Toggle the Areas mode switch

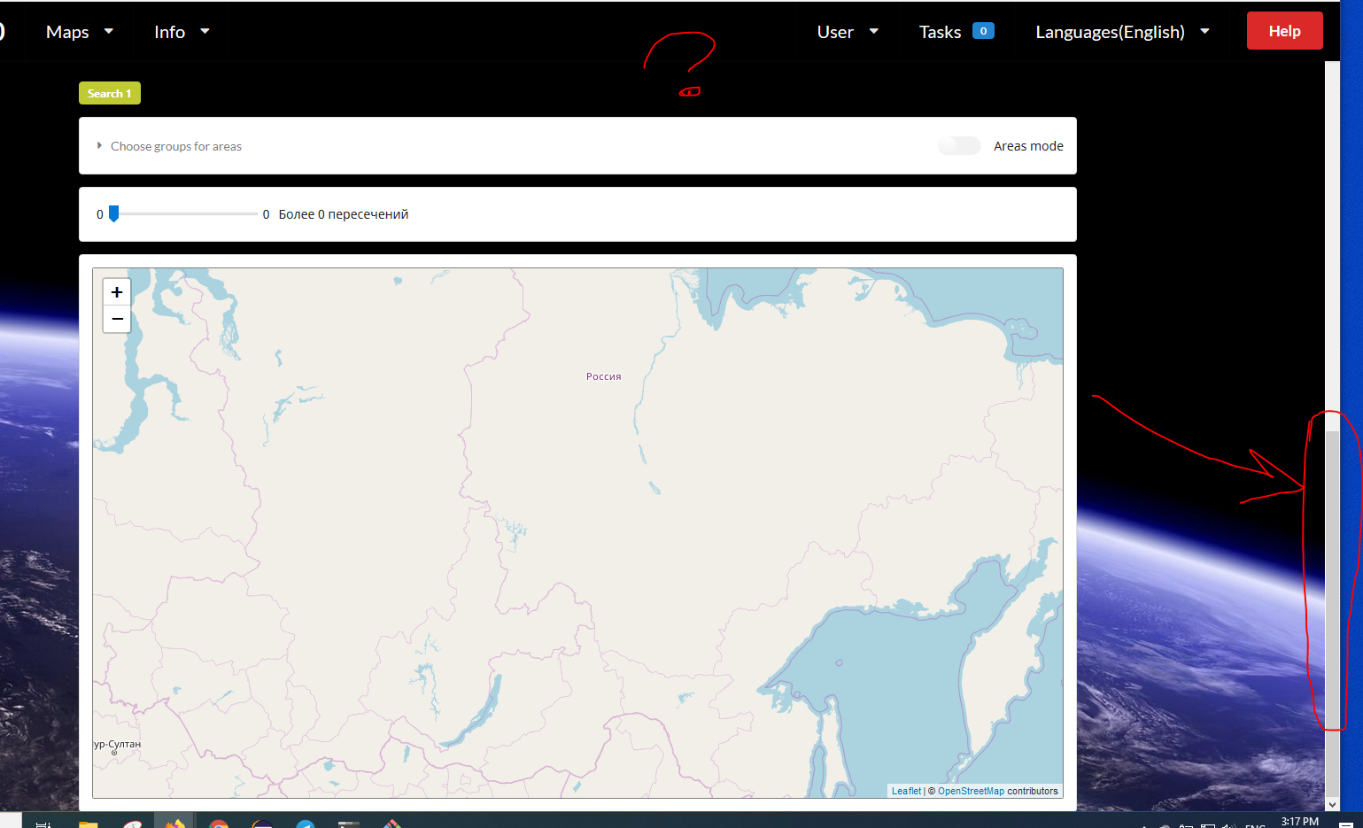point(959,145)
